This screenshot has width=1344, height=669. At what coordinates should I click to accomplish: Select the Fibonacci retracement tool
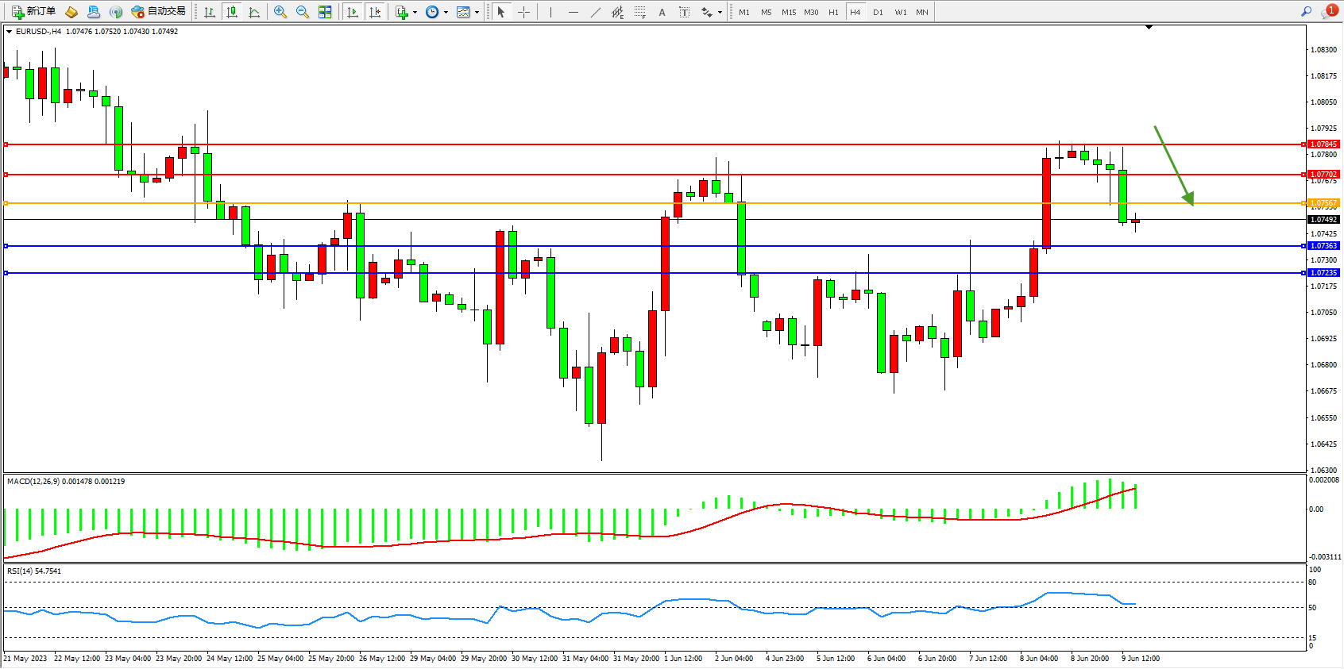(x=639, y=12)
